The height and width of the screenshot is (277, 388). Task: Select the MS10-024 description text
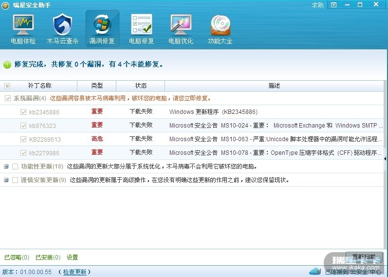click(x=276, y=126)
